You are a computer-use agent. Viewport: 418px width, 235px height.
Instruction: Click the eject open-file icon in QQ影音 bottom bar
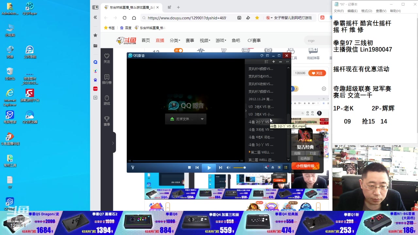point(273,167)
